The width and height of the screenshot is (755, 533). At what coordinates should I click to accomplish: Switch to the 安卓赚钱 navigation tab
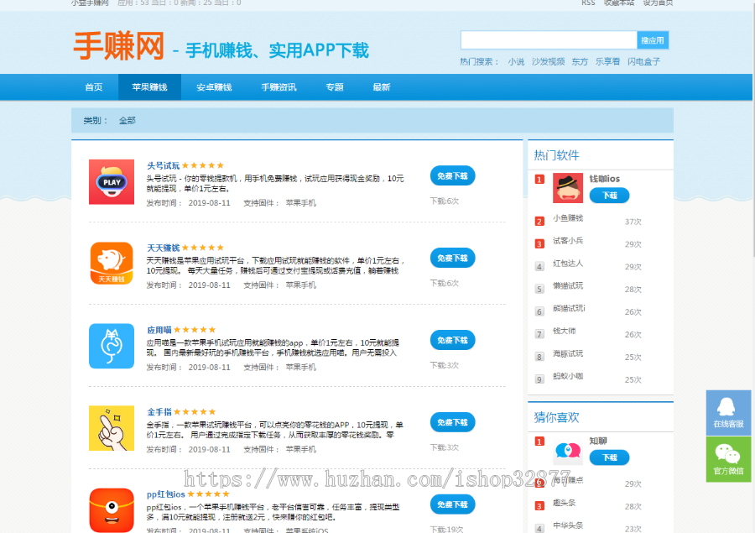[214, 87]
